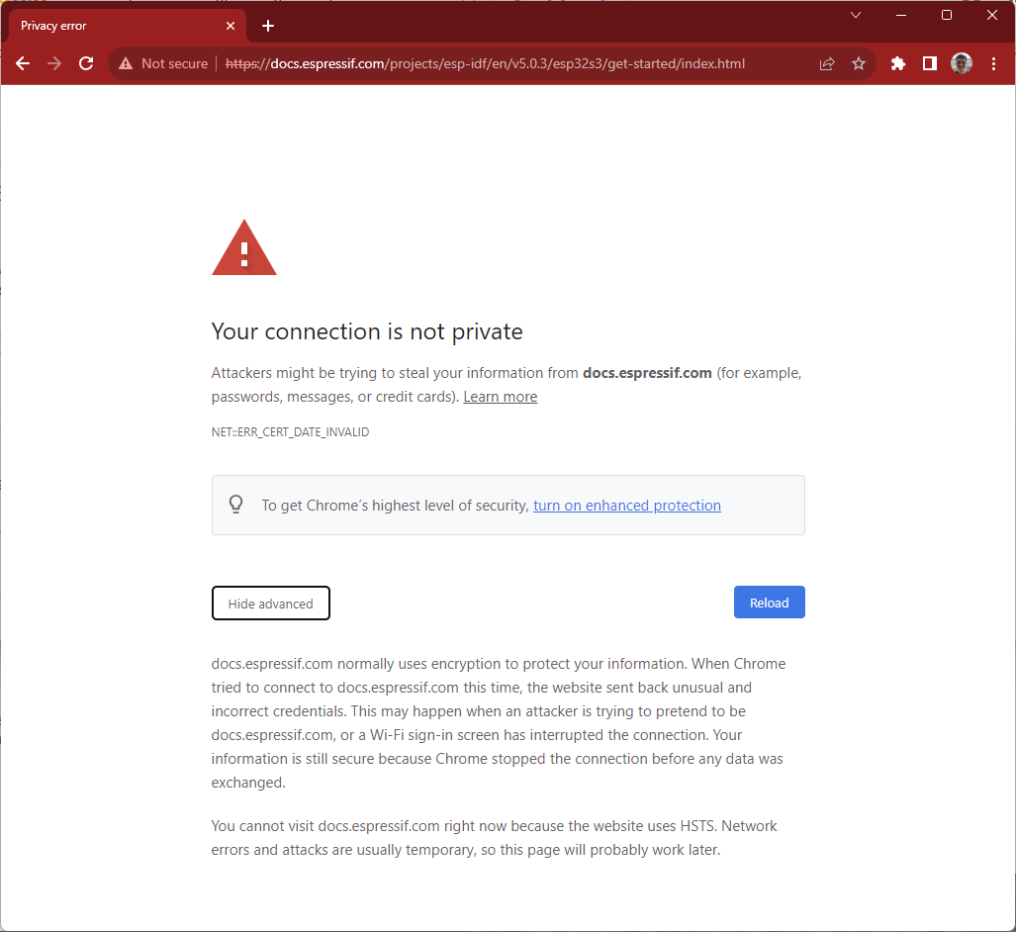Open the side panel icon
This screenshot has height=932, width=1016.
coord(929,63)
